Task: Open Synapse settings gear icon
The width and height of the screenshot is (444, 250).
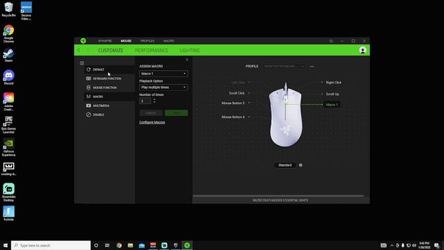Action: point(331,41)
